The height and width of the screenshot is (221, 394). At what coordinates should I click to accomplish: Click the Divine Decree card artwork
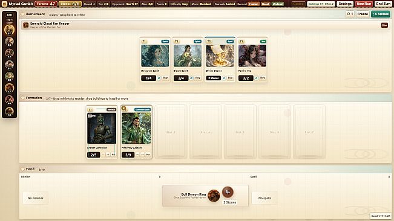[220, 56]
